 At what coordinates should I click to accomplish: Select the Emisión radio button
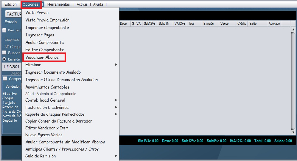(4, 59)
